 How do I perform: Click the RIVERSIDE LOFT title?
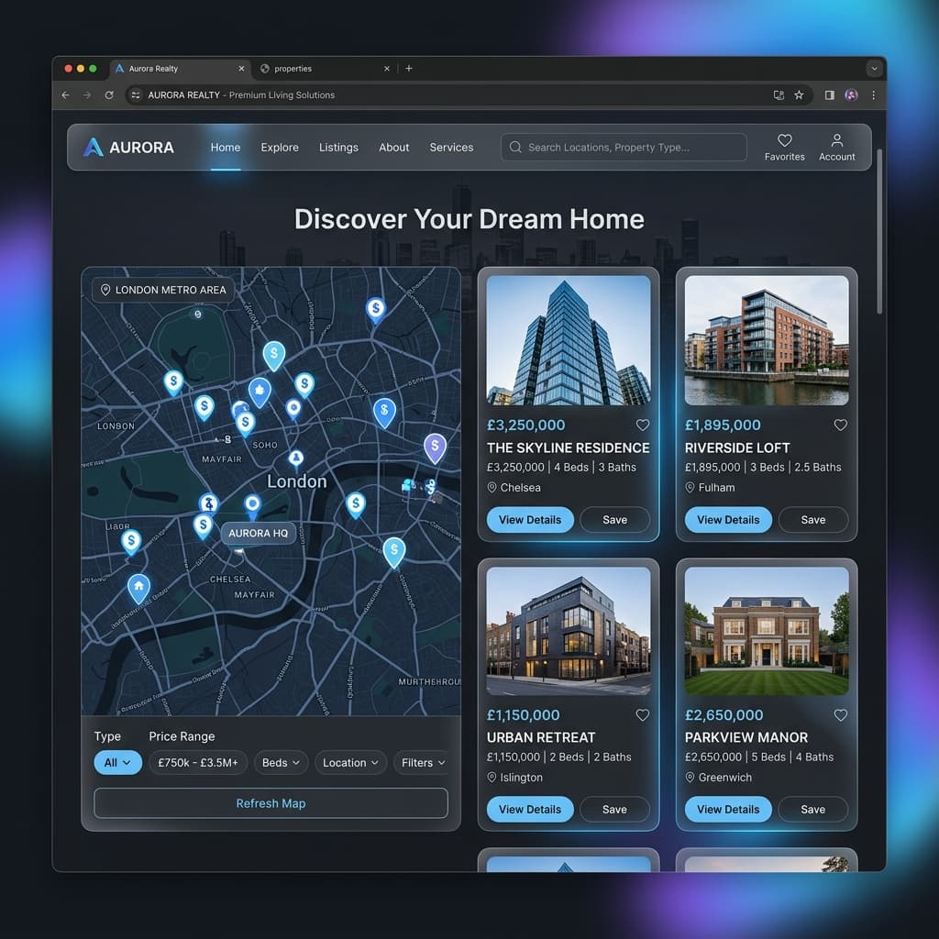pos(737,447)
